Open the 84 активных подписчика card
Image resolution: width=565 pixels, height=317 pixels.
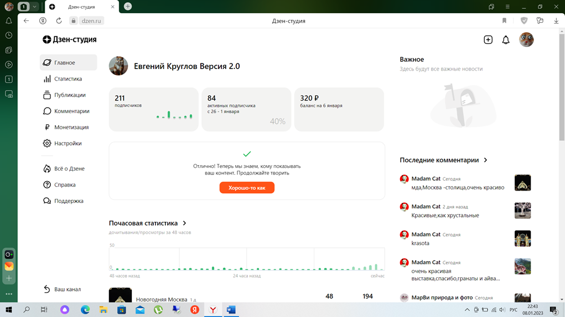pos(246,109)
